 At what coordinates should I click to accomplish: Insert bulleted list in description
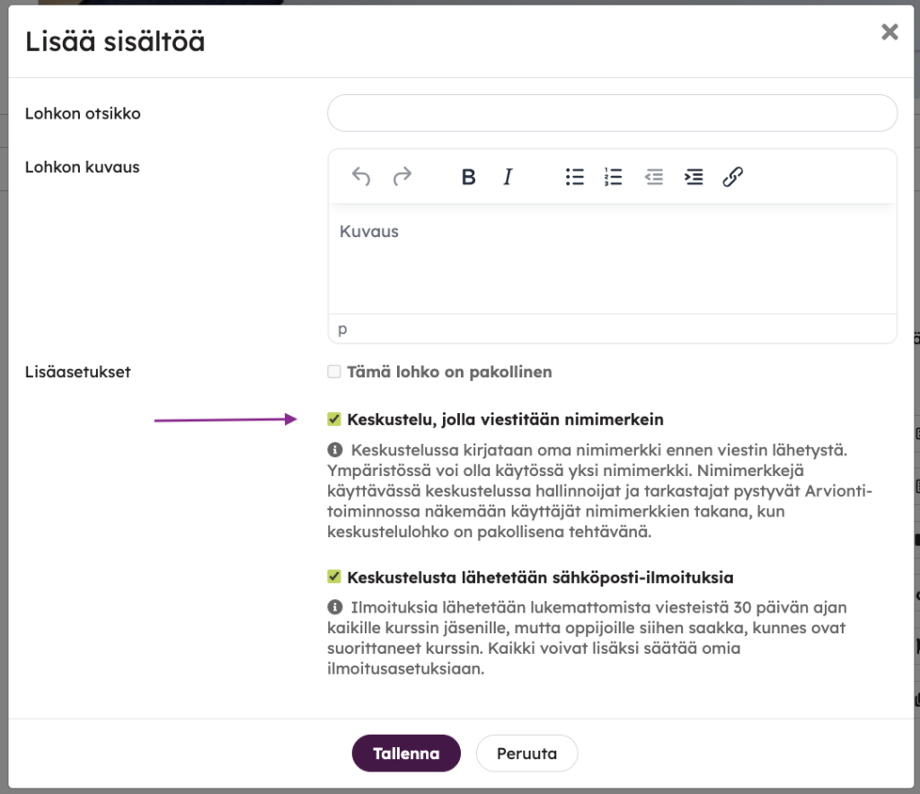[x=574, y=177]
